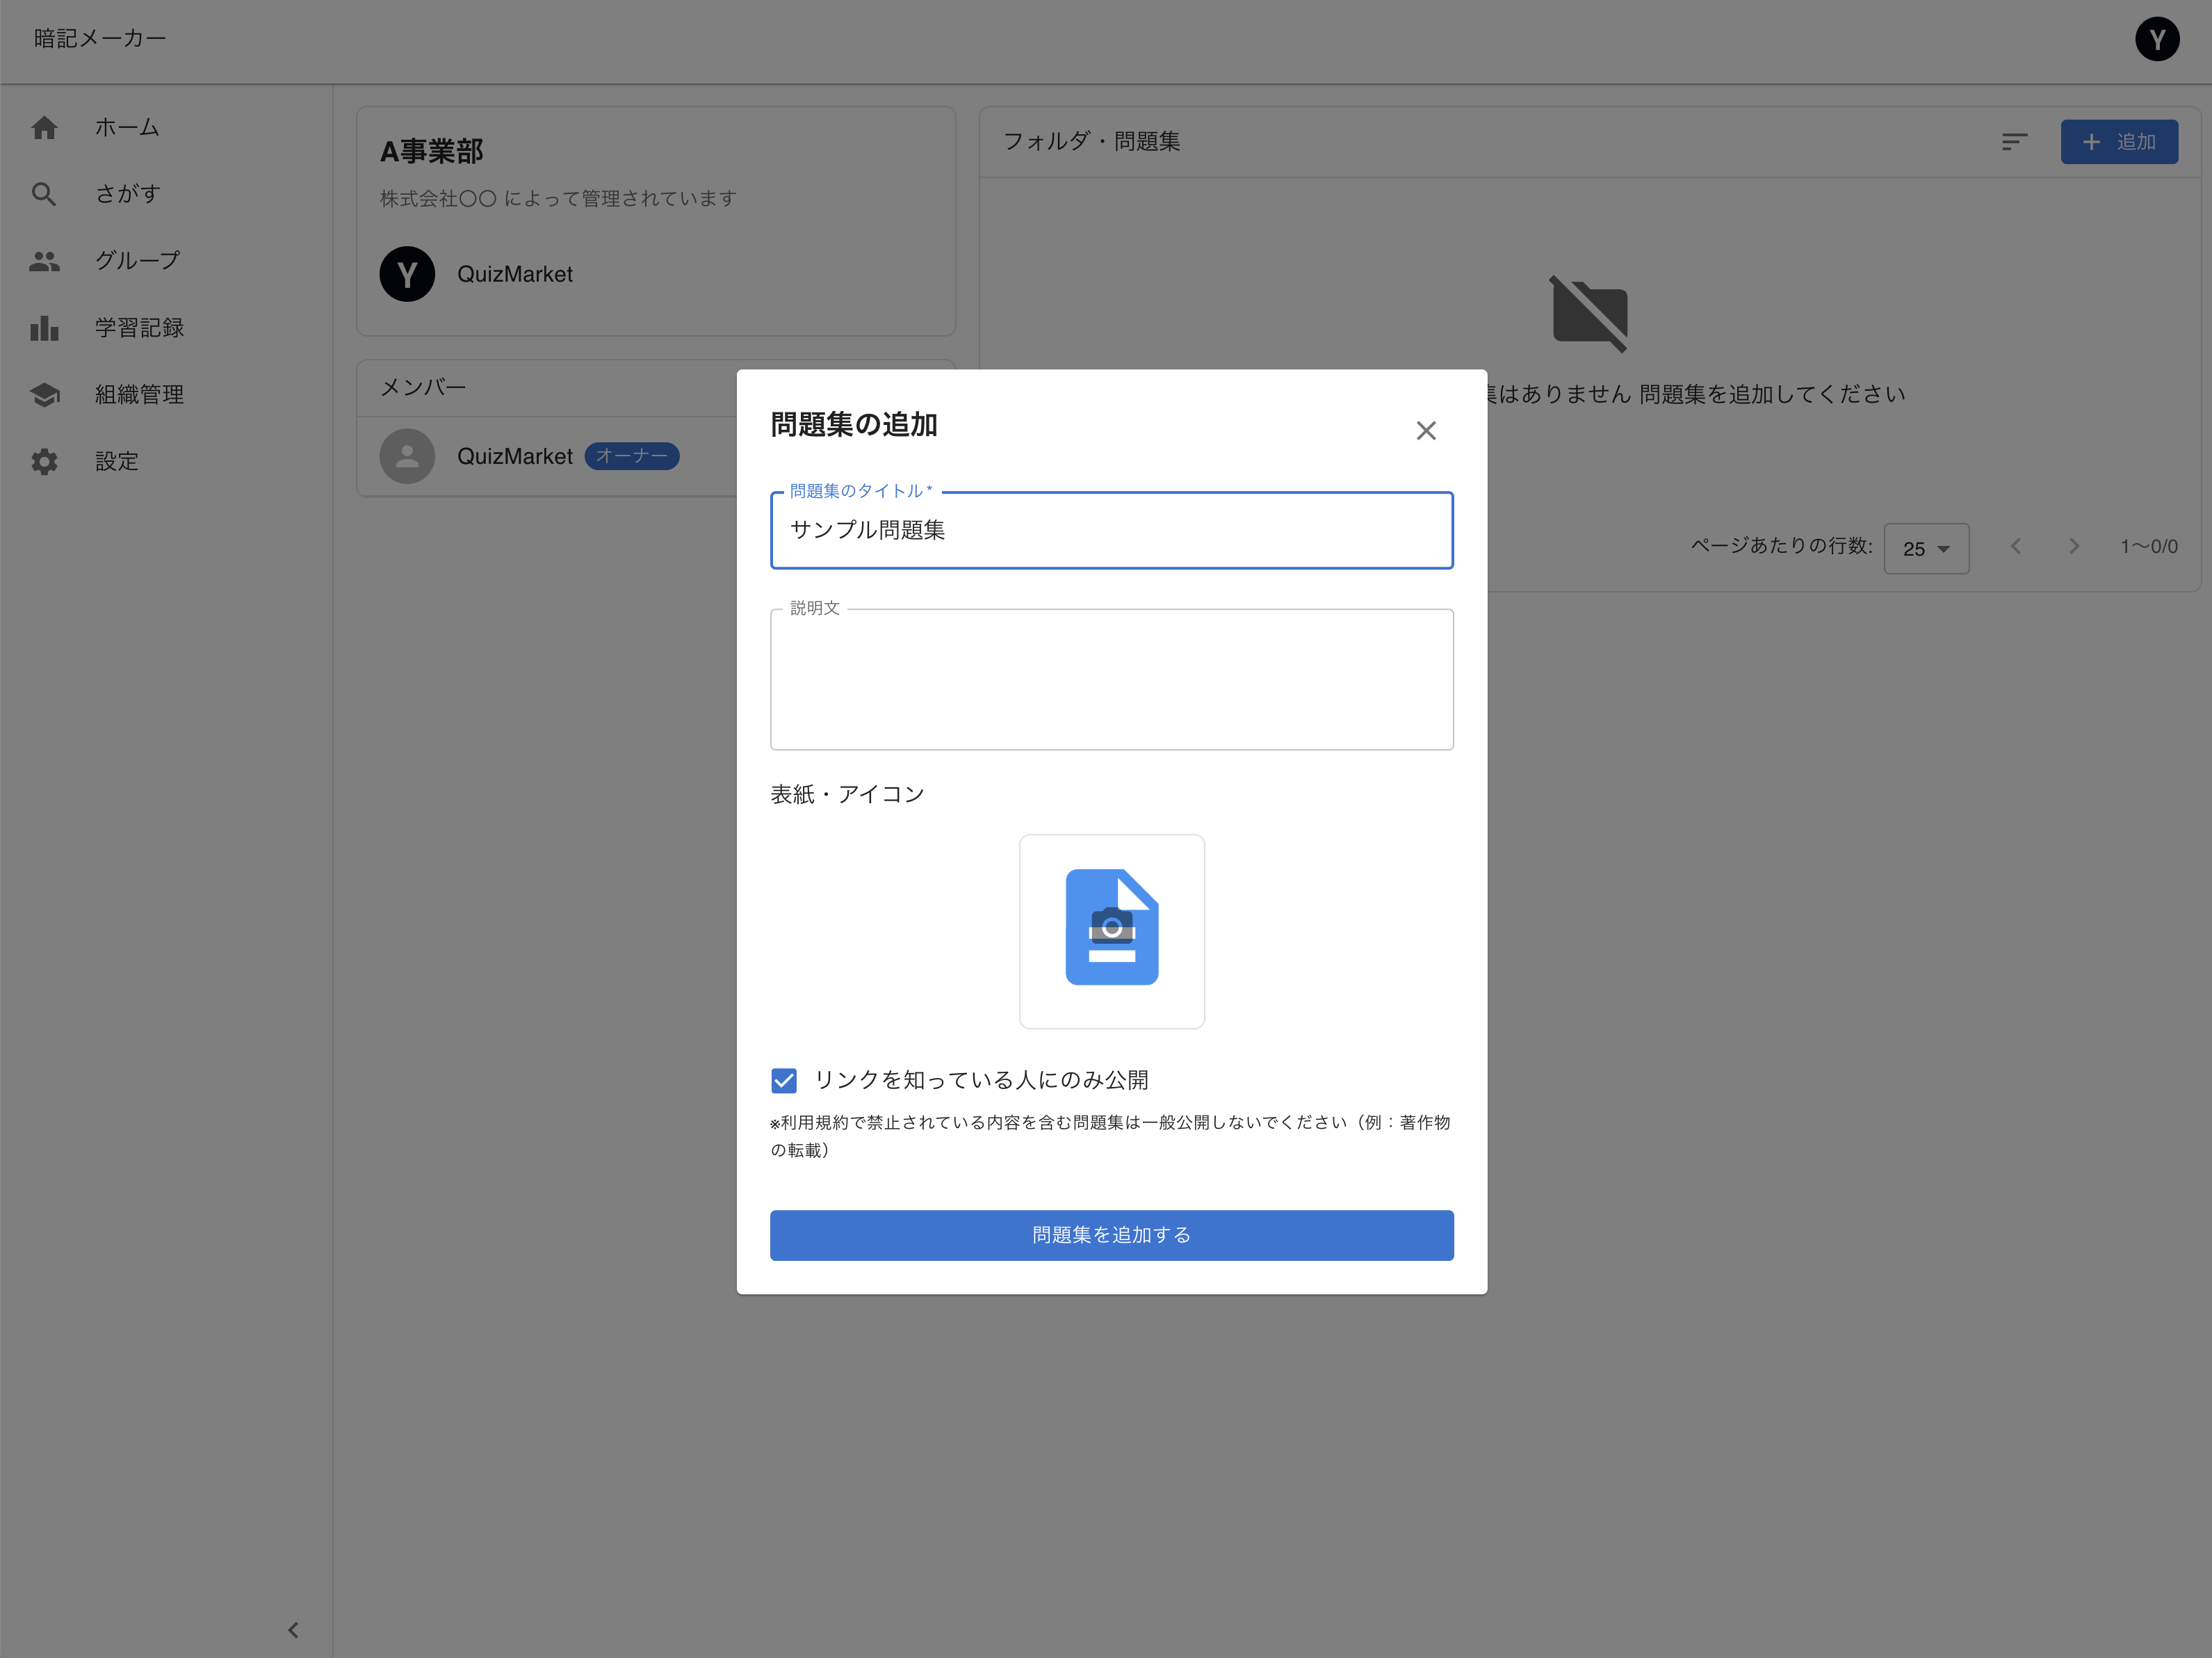Open the ホーム section in the sidebar

127,127
